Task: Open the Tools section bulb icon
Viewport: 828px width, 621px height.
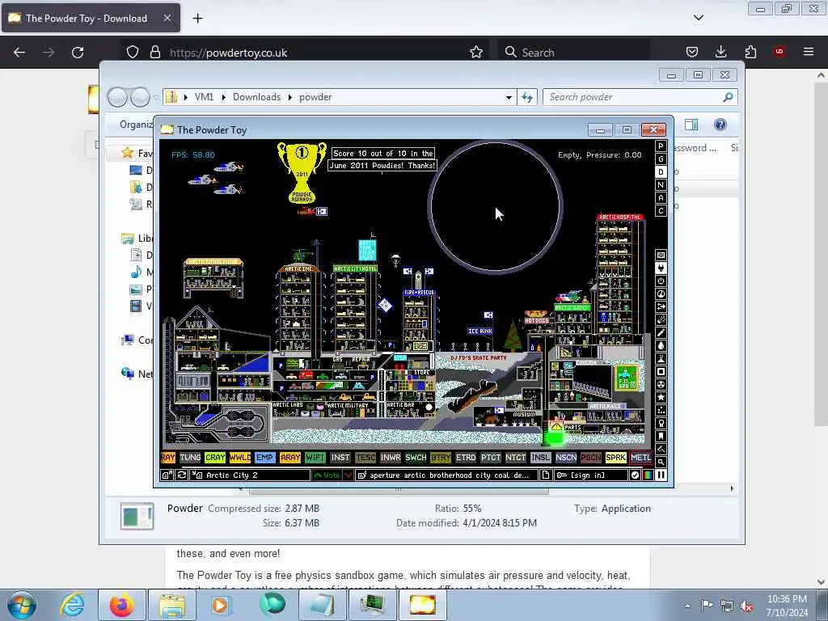Action: (661, 423)
